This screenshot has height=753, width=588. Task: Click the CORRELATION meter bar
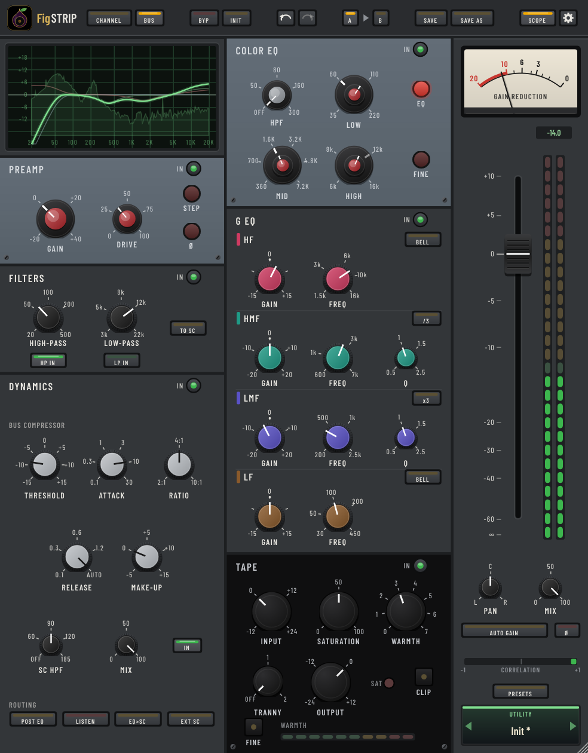tap(520, 662)
